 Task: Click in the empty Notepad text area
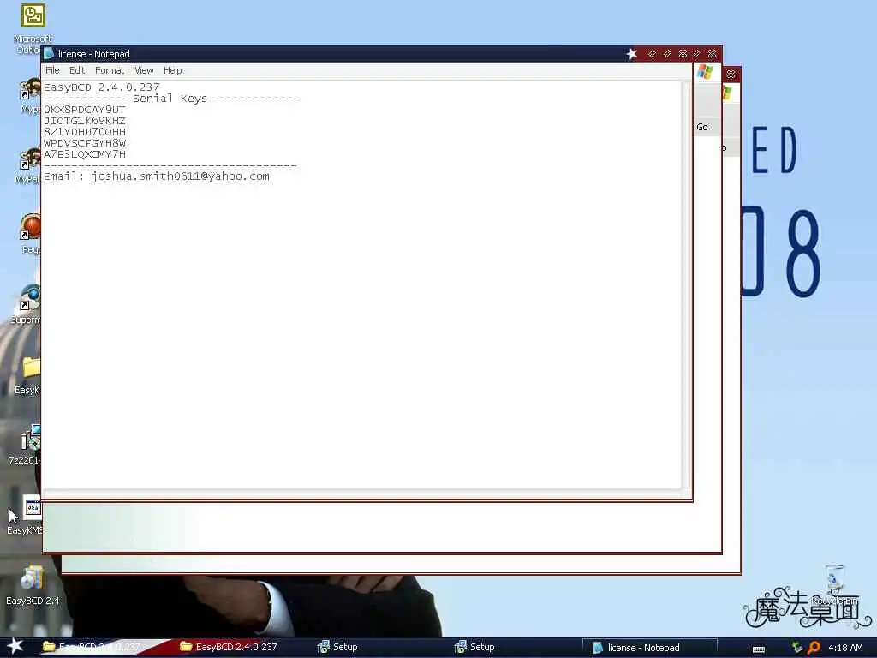(361, 336)
